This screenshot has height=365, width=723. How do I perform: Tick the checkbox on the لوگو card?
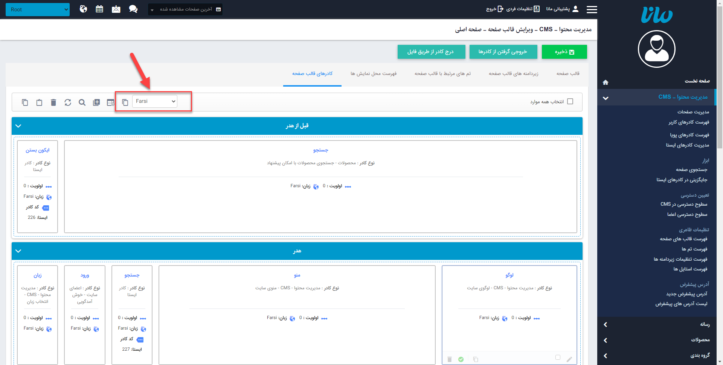(558, 357)
